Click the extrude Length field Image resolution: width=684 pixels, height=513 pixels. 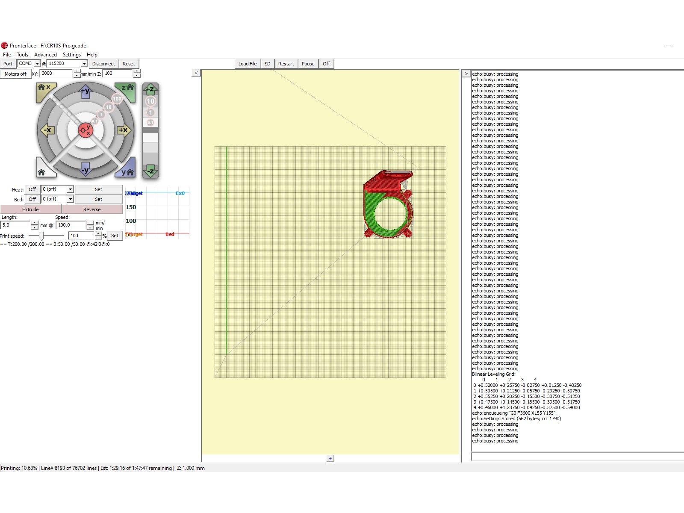click(x=15, y=225)
